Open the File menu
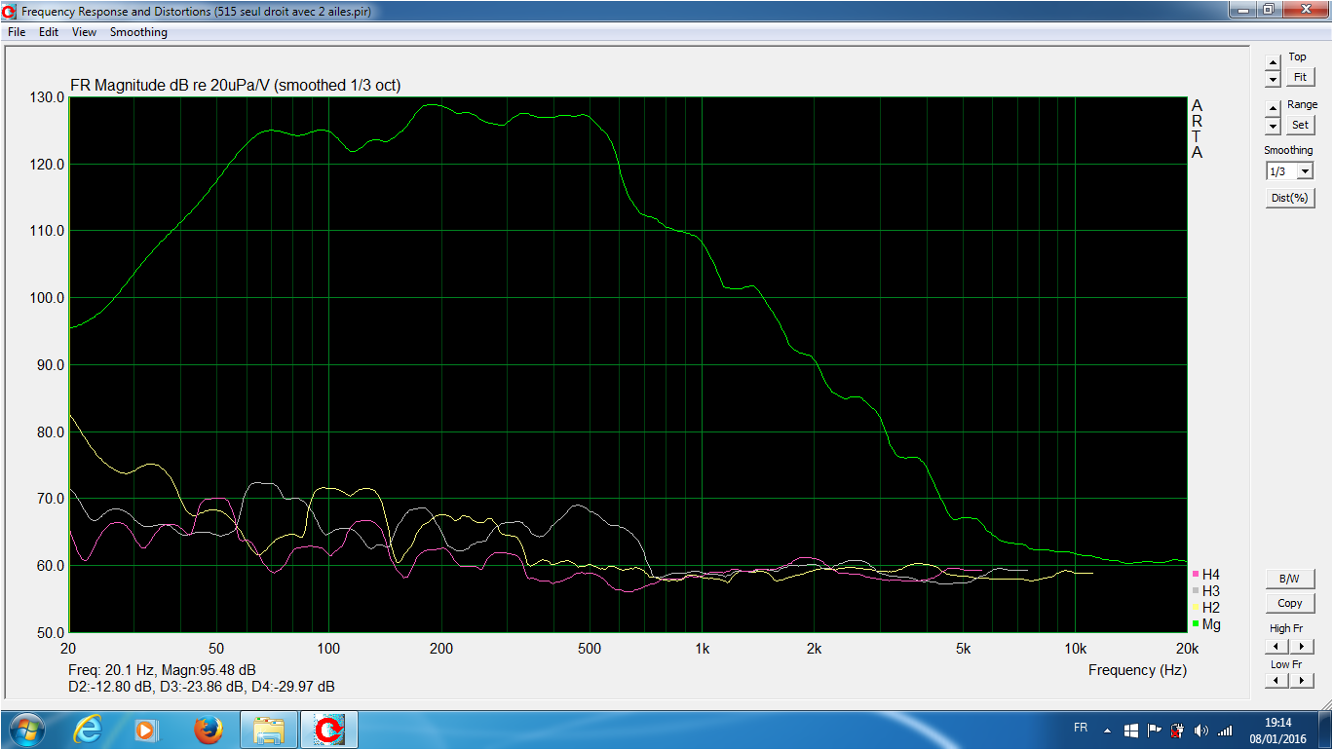1333x750 pixels. pyautogui.click(x=17, y=32)
